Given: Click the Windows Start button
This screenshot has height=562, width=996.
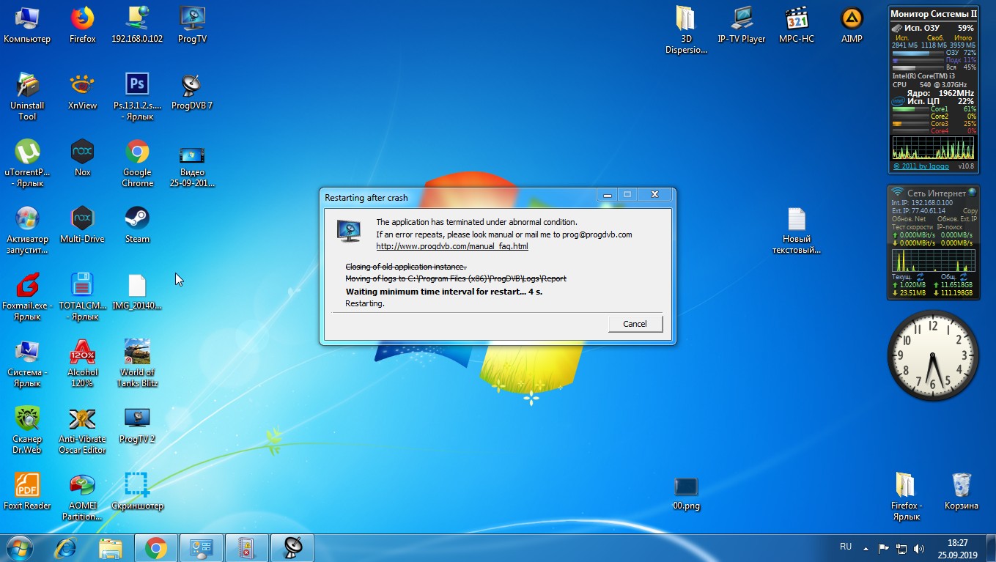Looking at the screenshot, I should [20, 547].
